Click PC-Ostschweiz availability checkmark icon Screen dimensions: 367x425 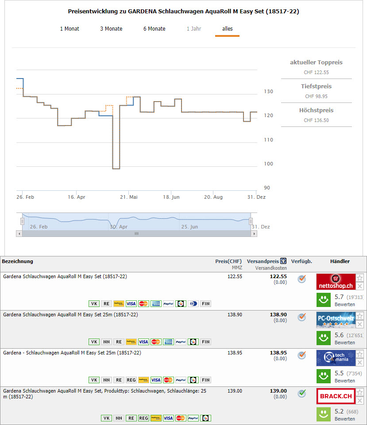301,317
